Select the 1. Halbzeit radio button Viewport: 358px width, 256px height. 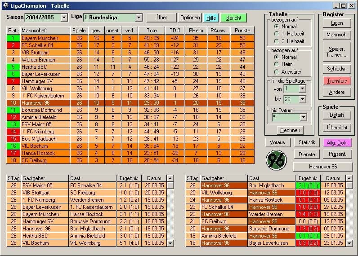[x=276, y=34]
